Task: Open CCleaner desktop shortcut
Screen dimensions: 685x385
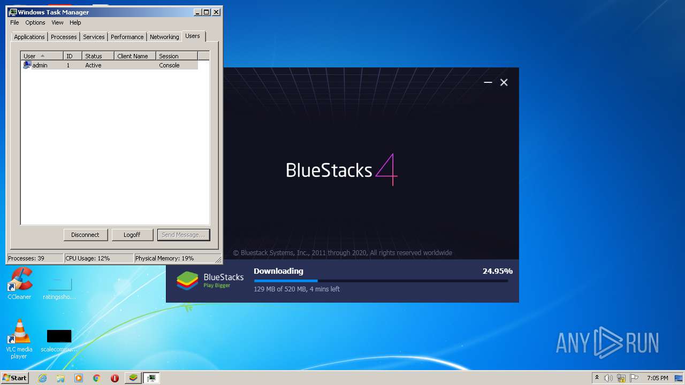Action: (19, 284)
